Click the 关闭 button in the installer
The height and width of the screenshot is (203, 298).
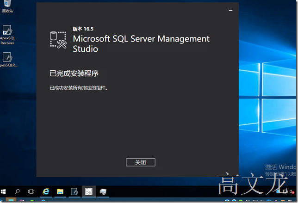click(x=141, y=162)
